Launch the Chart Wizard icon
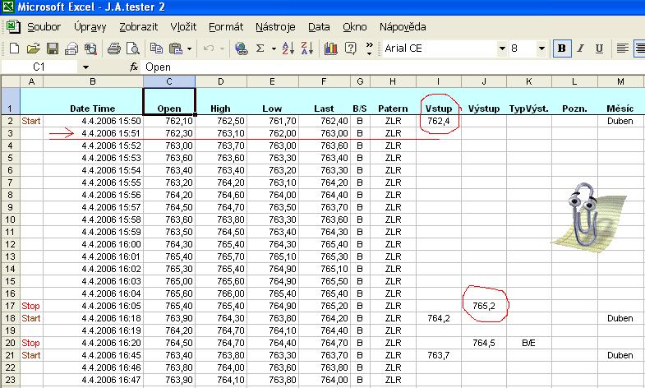The width and height of the screenshot is (645, 388). click(x=330, y=48)
